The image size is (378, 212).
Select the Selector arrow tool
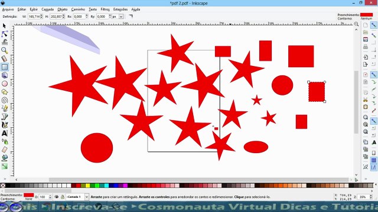click(4, 26)
